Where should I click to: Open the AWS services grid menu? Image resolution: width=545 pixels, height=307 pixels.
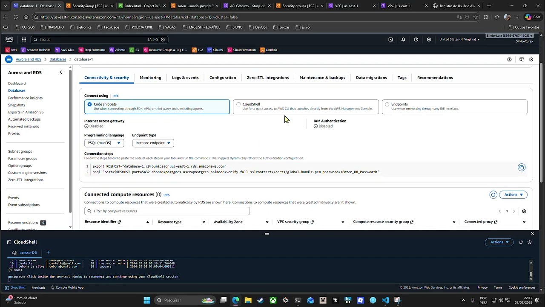pyautogui.click(x=24, y=39)
